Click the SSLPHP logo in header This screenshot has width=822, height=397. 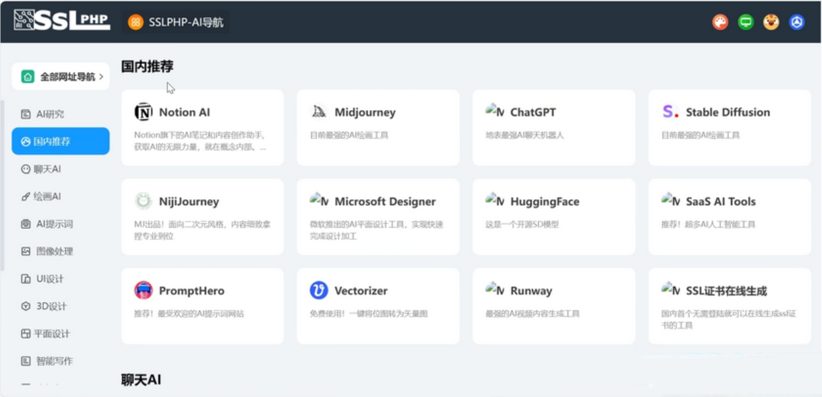(62, 21)
